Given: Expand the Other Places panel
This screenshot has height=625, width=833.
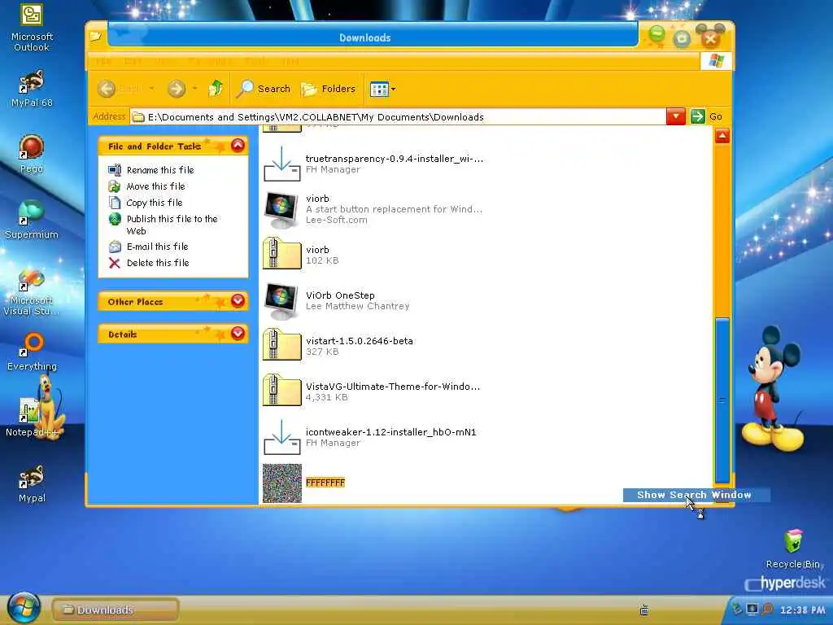Looking at the screenshot, I should pos(238,301).
